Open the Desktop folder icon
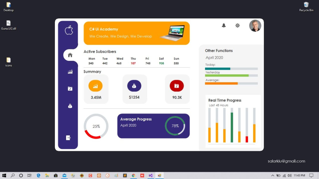 [8, 7]
